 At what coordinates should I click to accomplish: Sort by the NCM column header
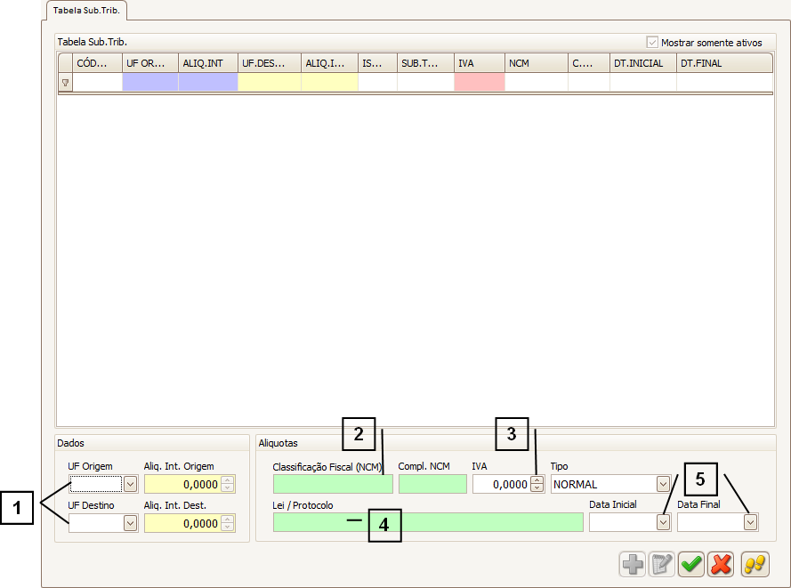point(536,63)
